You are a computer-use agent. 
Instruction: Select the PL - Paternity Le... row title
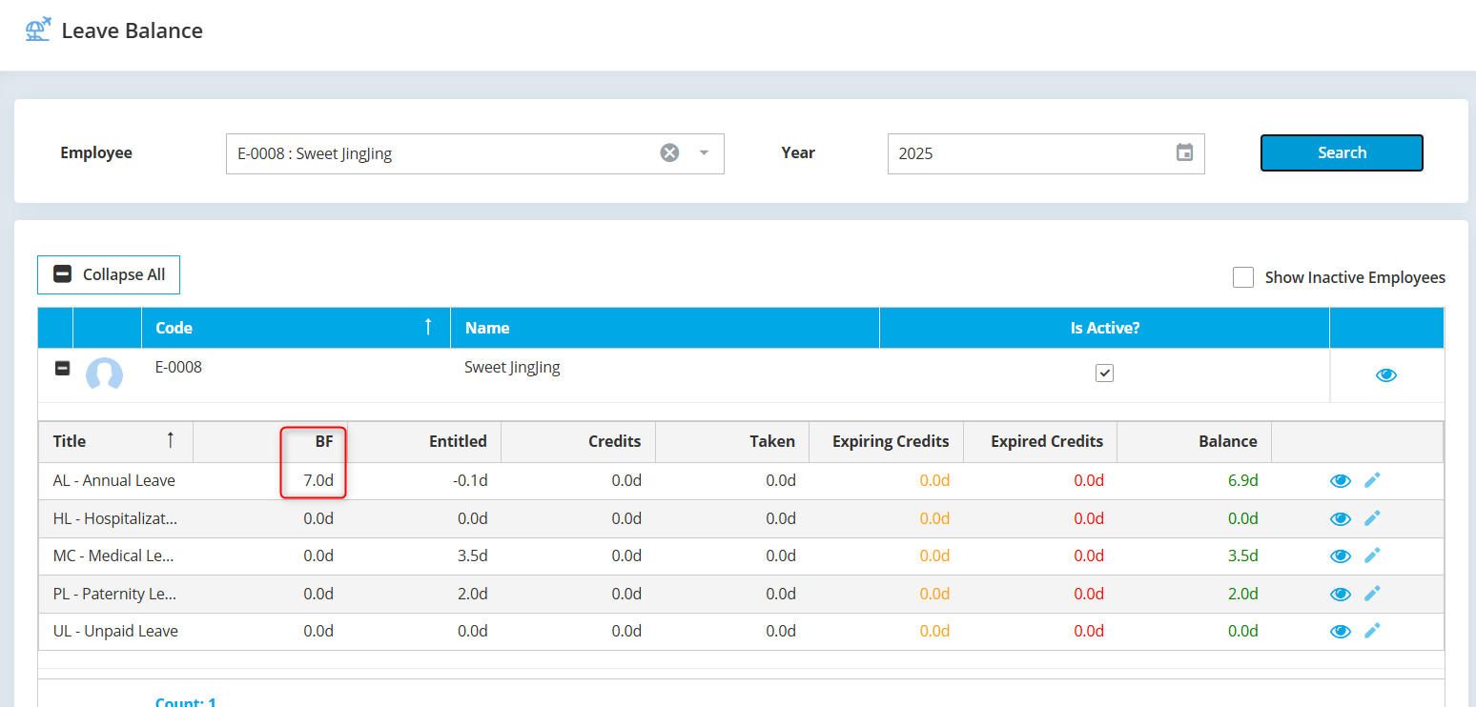[115, 594]
